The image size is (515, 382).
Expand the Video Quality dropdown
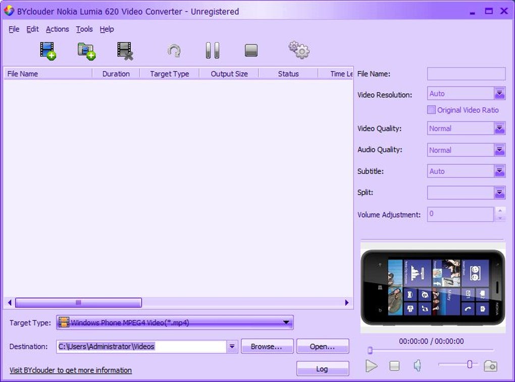(499, 128)
